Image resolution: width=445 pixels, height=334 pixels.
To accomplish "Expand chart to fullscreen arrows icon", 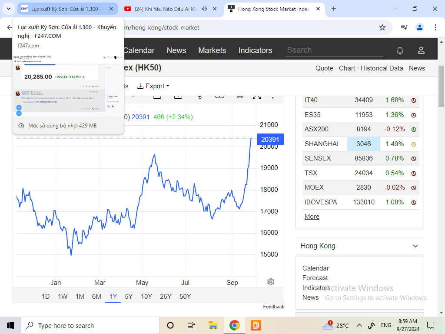I will [256, 96].
